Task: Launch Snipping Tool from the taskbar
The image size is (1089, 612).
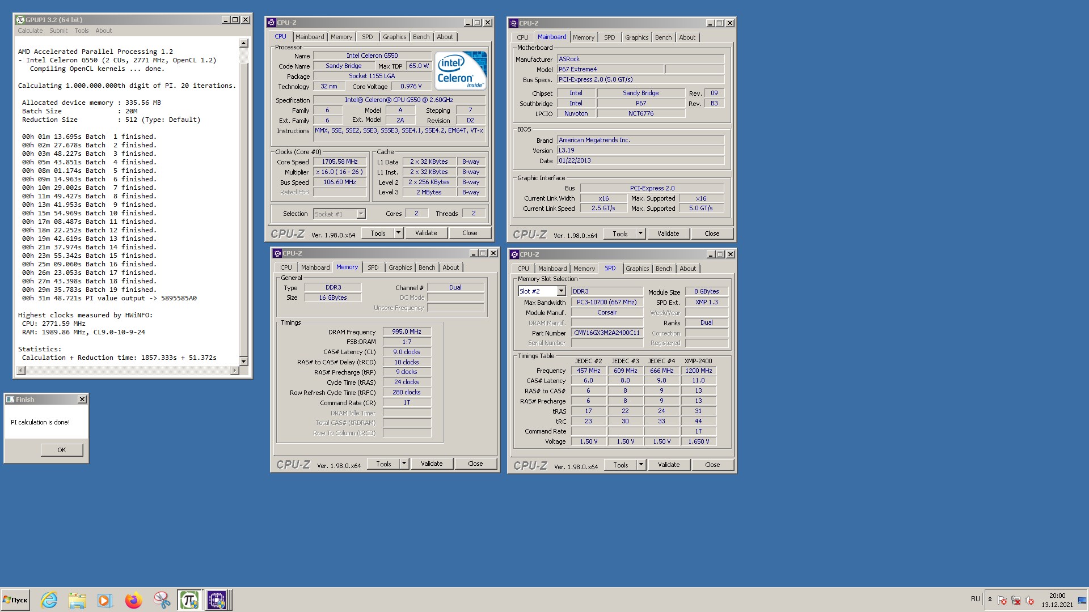Action: (x=161, y=600)
